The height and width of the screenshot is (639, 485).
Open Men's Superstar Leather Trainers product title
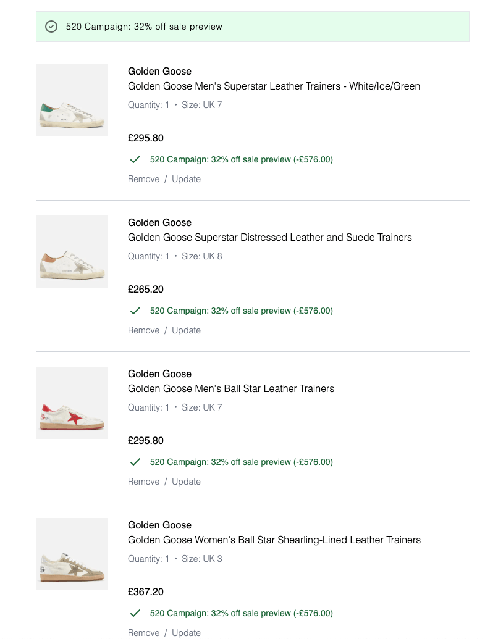point(274,86)
